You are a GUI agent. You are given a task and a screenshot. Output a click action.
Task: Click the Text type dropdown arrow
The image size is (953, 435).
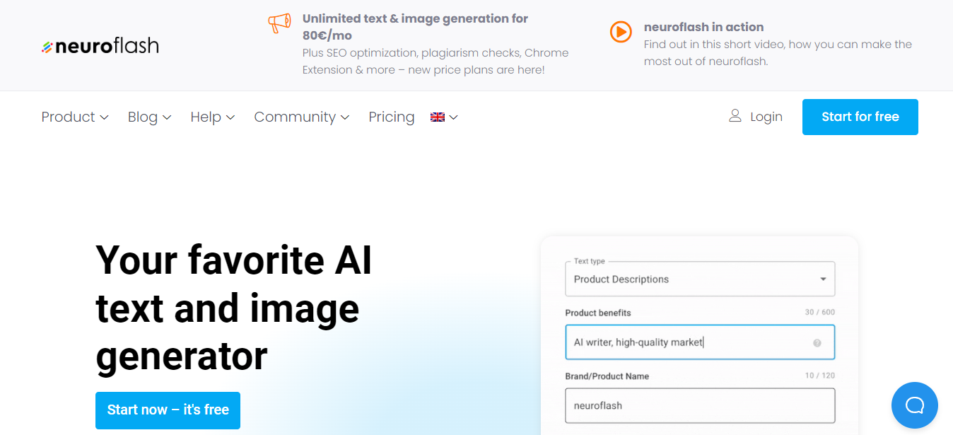823,279
